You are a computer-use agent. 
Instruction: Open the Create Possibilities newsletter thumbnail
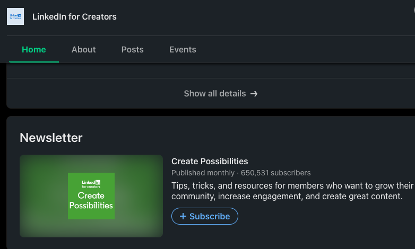[x=91, y=196]
